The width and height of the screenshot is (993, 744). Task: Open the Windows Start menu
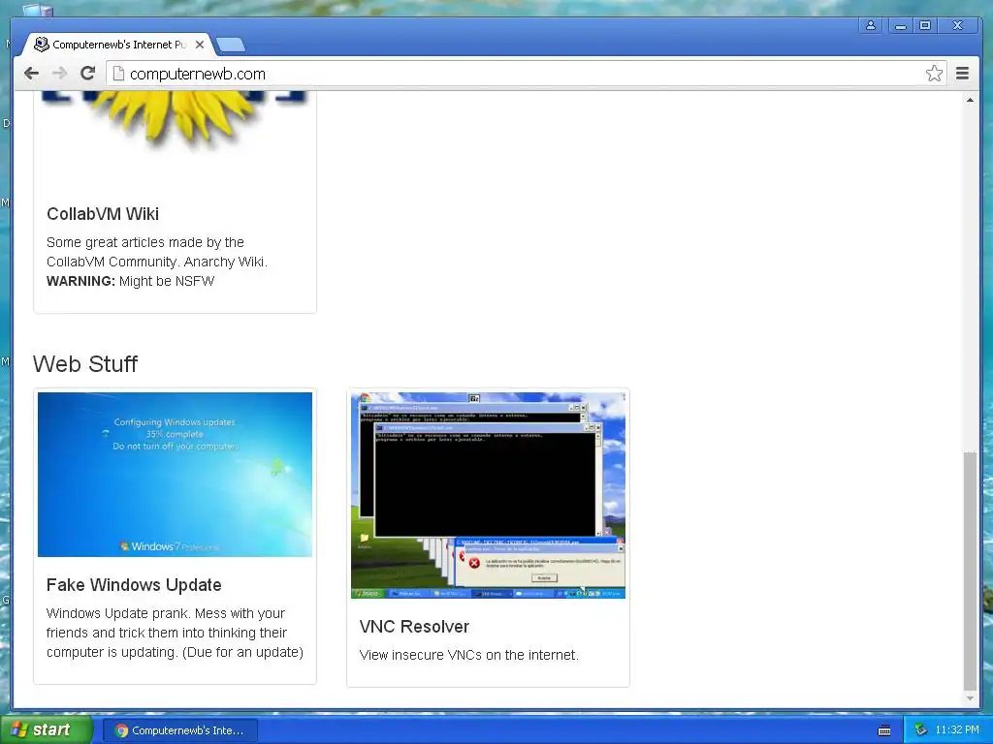47,730
